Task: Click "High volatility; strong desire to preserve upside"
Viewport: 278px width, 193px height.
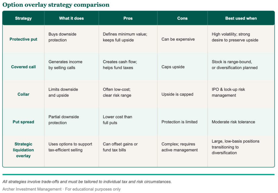Action: [235, 37]
